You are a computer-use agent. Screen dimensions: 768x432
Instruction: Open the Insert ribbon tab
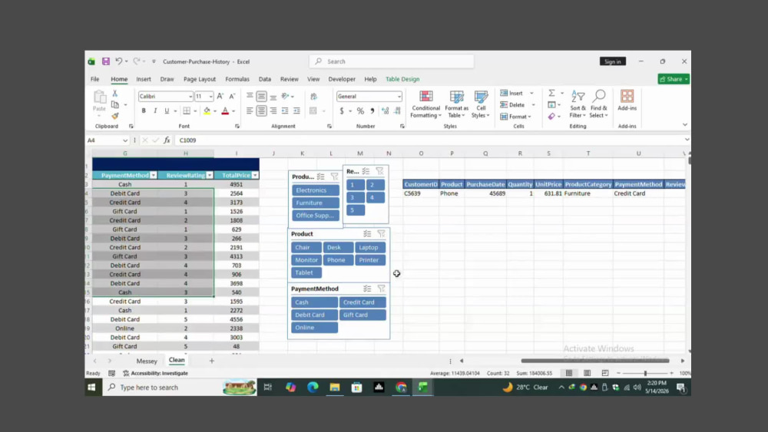point(144,79)
